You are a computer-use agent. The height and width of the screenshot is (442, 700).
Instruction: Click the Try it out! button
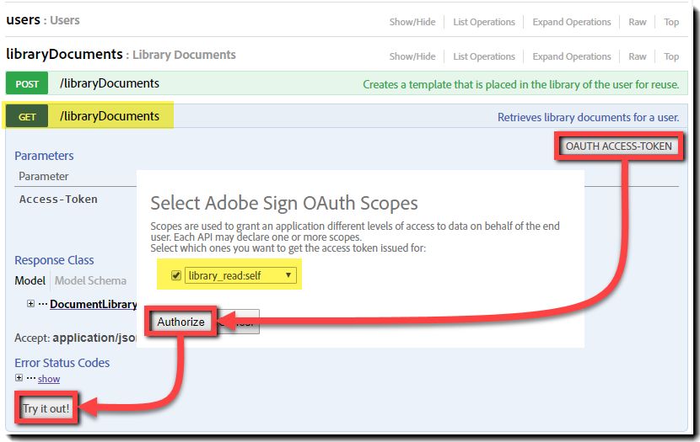pos(46,408)
